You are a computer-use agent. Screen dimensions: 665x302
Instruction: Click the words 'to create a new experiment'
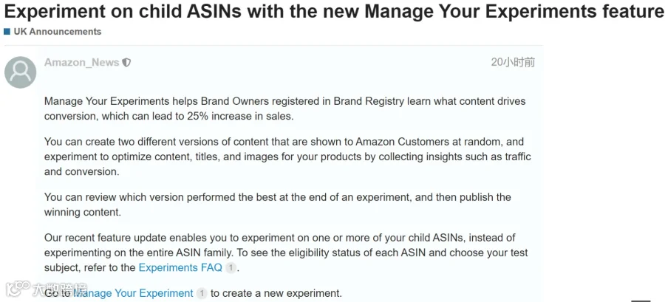[276, 293]
